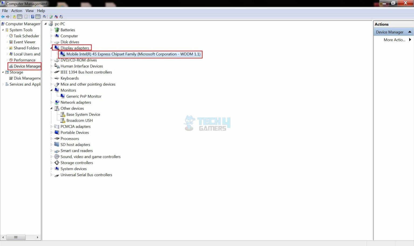Click the Scan for hardware changes icon
The height and width of the screenshot is (246, 414).
[44, 17]
